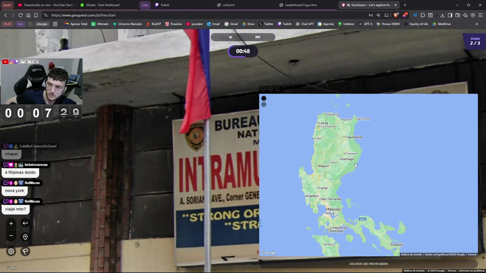Open Leo AI sparkle icon

click(x=465, y=15)
